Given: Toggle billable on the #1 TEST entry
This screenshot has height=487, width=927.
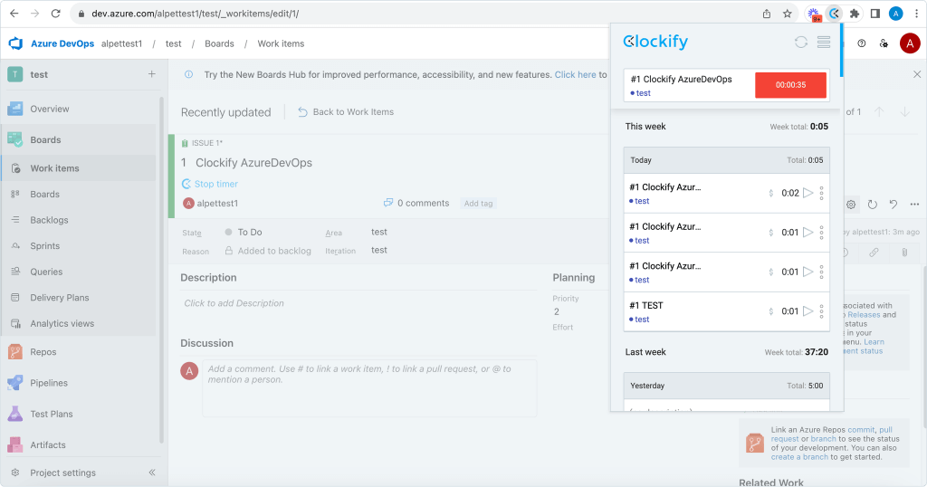Looking at the screenshot, I should coord(771,311).
